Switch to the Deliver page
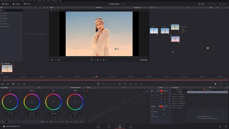 [130, 126]
